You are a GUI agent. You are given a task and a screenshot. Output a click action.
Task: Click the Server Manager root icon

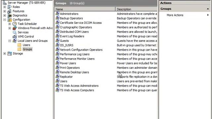(5, 3)
